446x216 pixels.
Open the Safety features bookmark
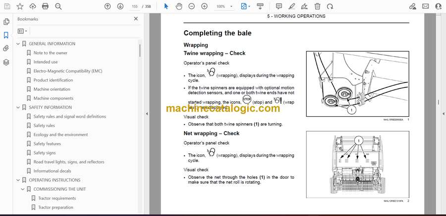pyautogui.click(x=47, y=144)
